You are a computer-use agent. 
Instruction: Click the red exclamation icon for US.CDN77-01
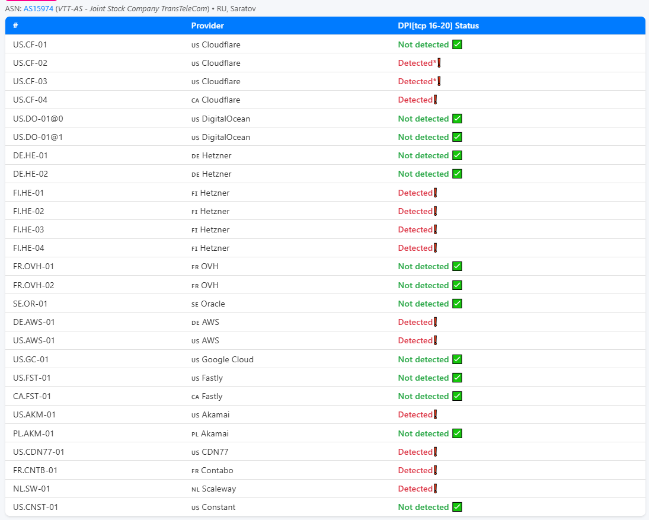[436, 452]
